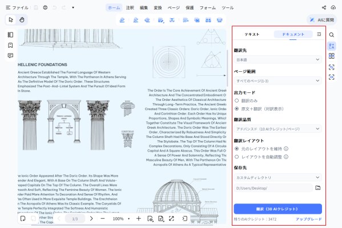Open the 注釈 menu tab
Screen dimensions: 342x228
130,7
